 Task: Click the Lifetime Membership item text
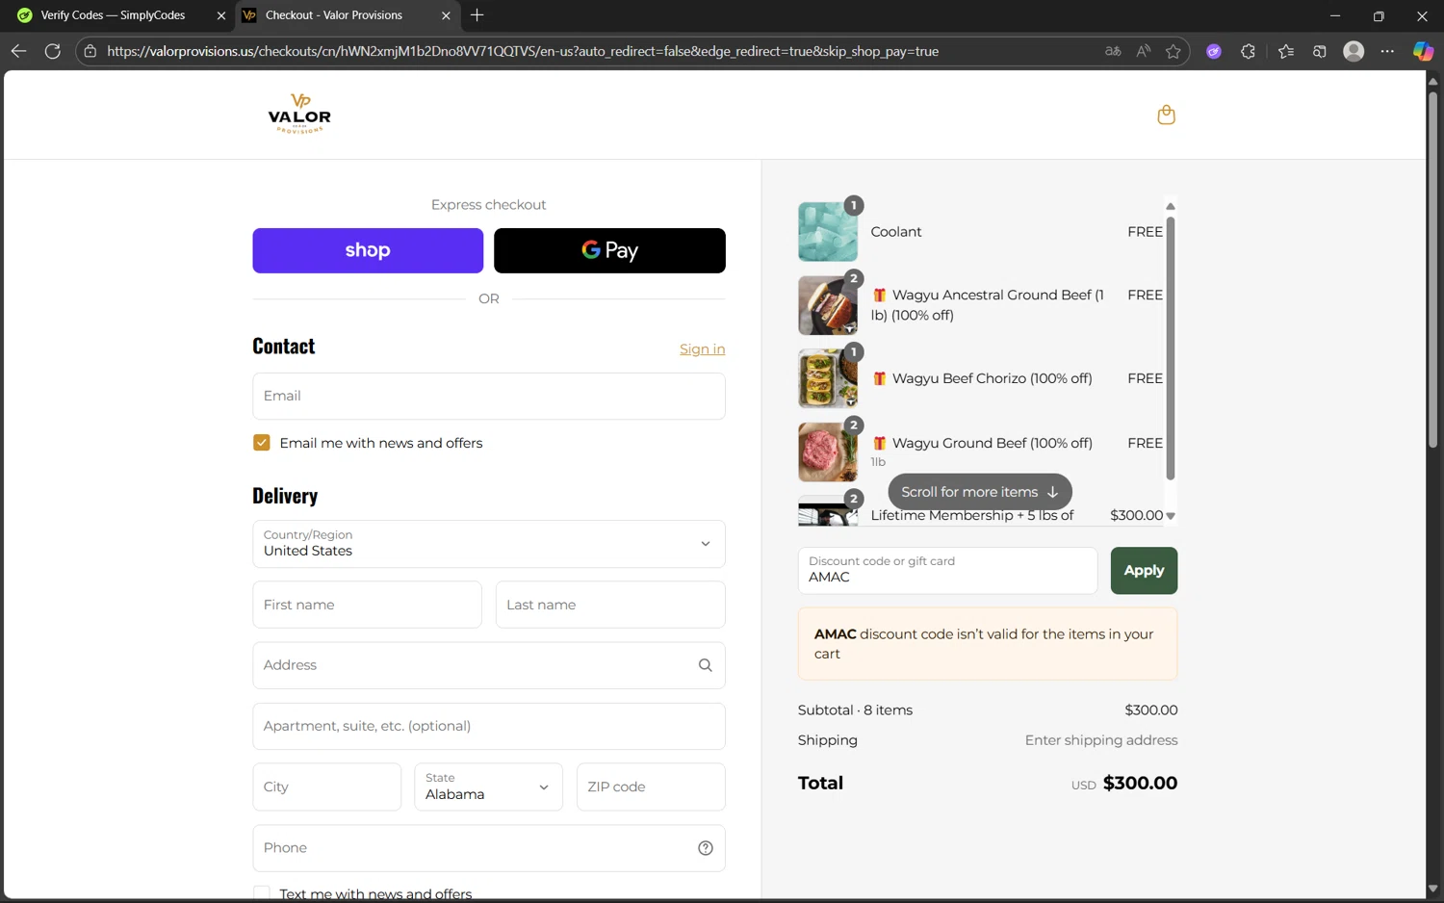coord(971,515)
